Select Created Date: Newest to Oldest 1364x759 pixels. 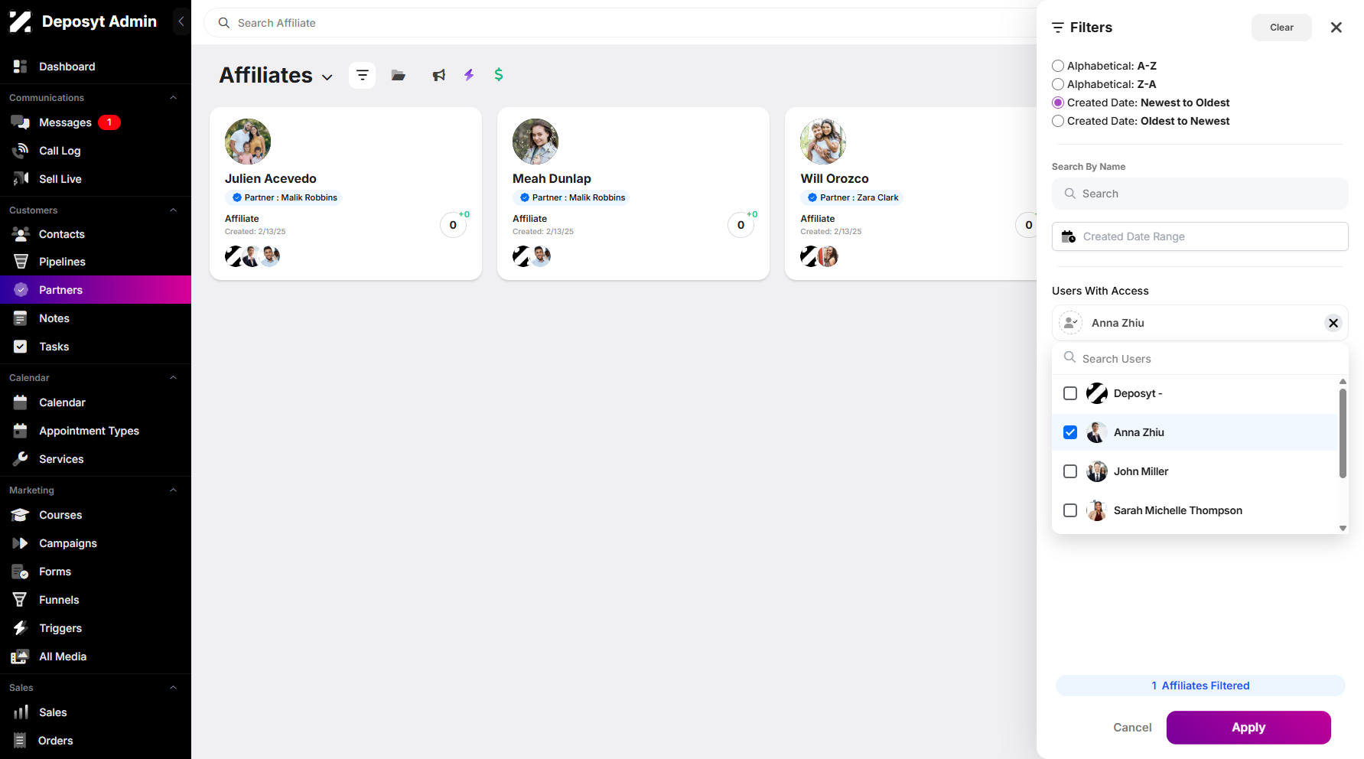click(1058, 103)
